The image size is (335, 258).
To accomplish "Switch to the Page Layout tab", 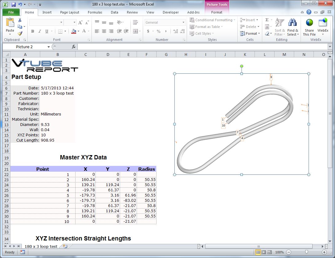I will (70, 12).
